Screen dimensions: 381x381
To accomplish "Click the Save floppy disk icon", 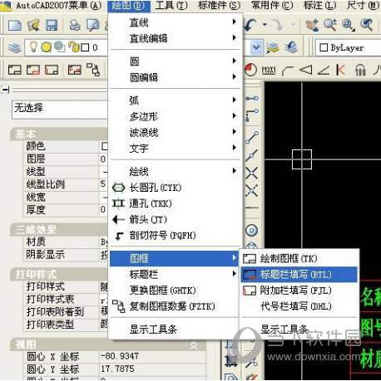I will pyautogui.click(x=52, y=25).
